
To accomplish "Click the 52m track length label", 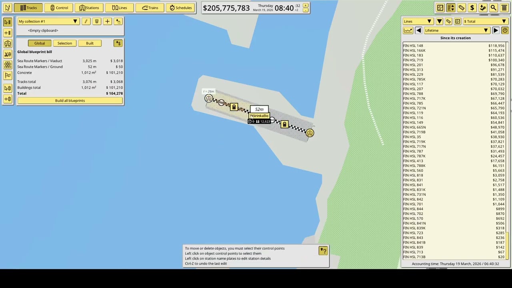I will pyautogui.click(x=259, y=109).
